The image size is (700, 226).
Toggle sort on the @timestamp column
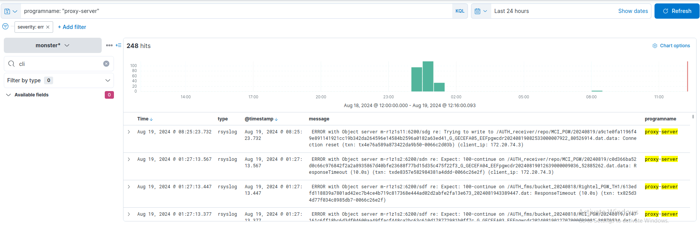276,119
